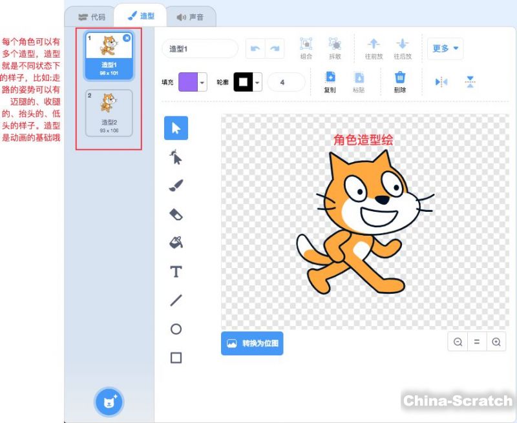Flip the costume vertically
The height and width of the screenshot is (423, 517).
[x=470, y=82]
